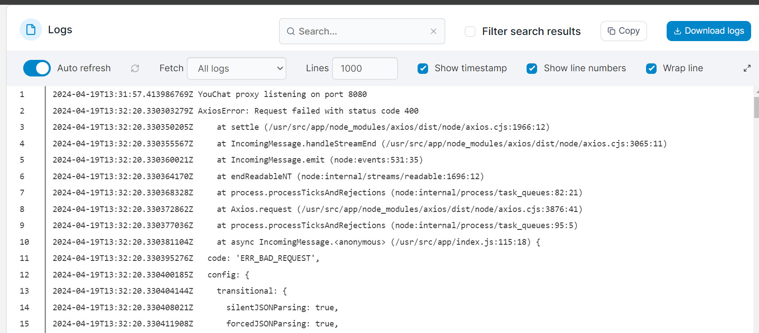Click the Logs document icon
This screenshot has height=333, width=759.
tap(31, 30)
